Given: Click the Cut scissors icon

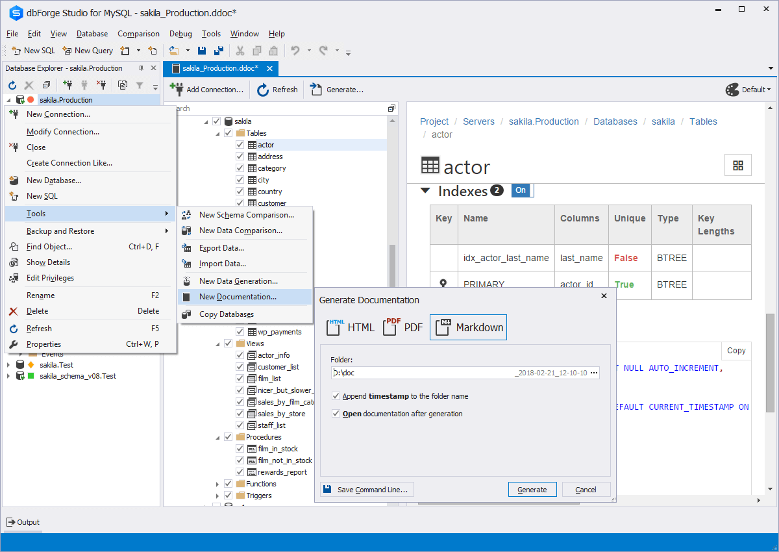Looking at the screenshot, I should tap(240, 51).
